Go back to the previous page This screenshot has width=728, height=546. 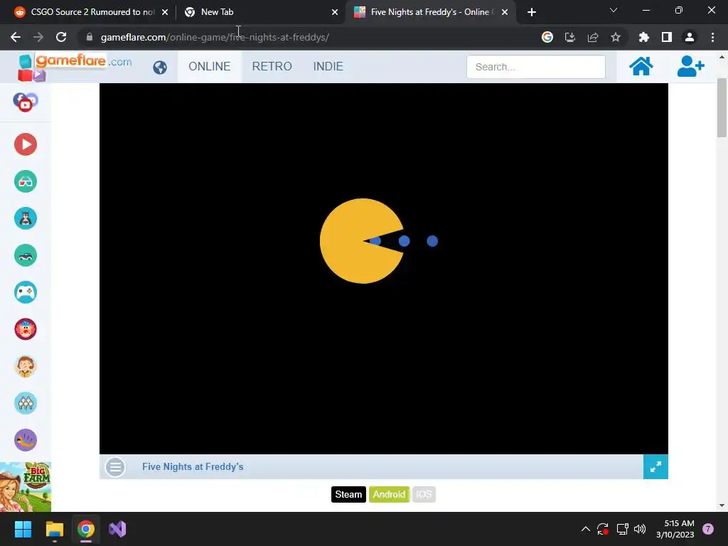[x=16, y=37]
